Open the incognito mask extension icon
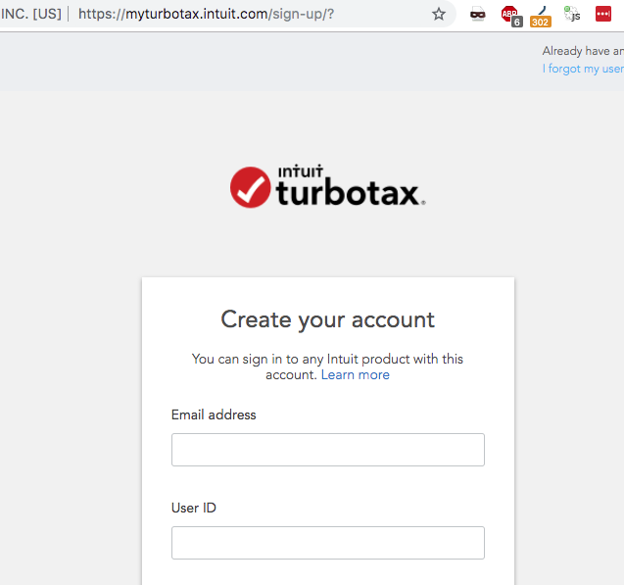The height and width of the screenshot is (585, 624). click(x=478, y=15)
